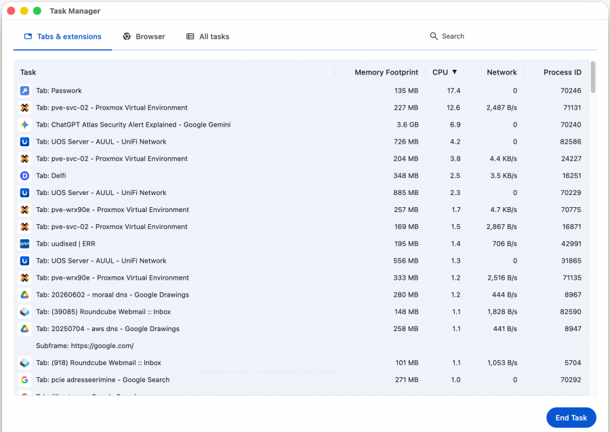Click the '20250704 - aws dns - Google Drawings' name
The width and height of the screenshot is (610, 432).
click(x=115, y=328)
